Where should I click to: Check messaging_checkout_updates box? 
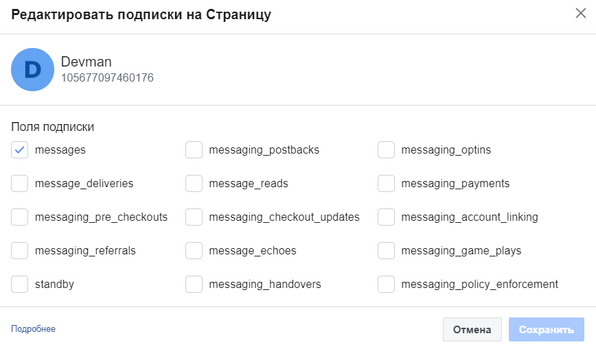[194, 217]
